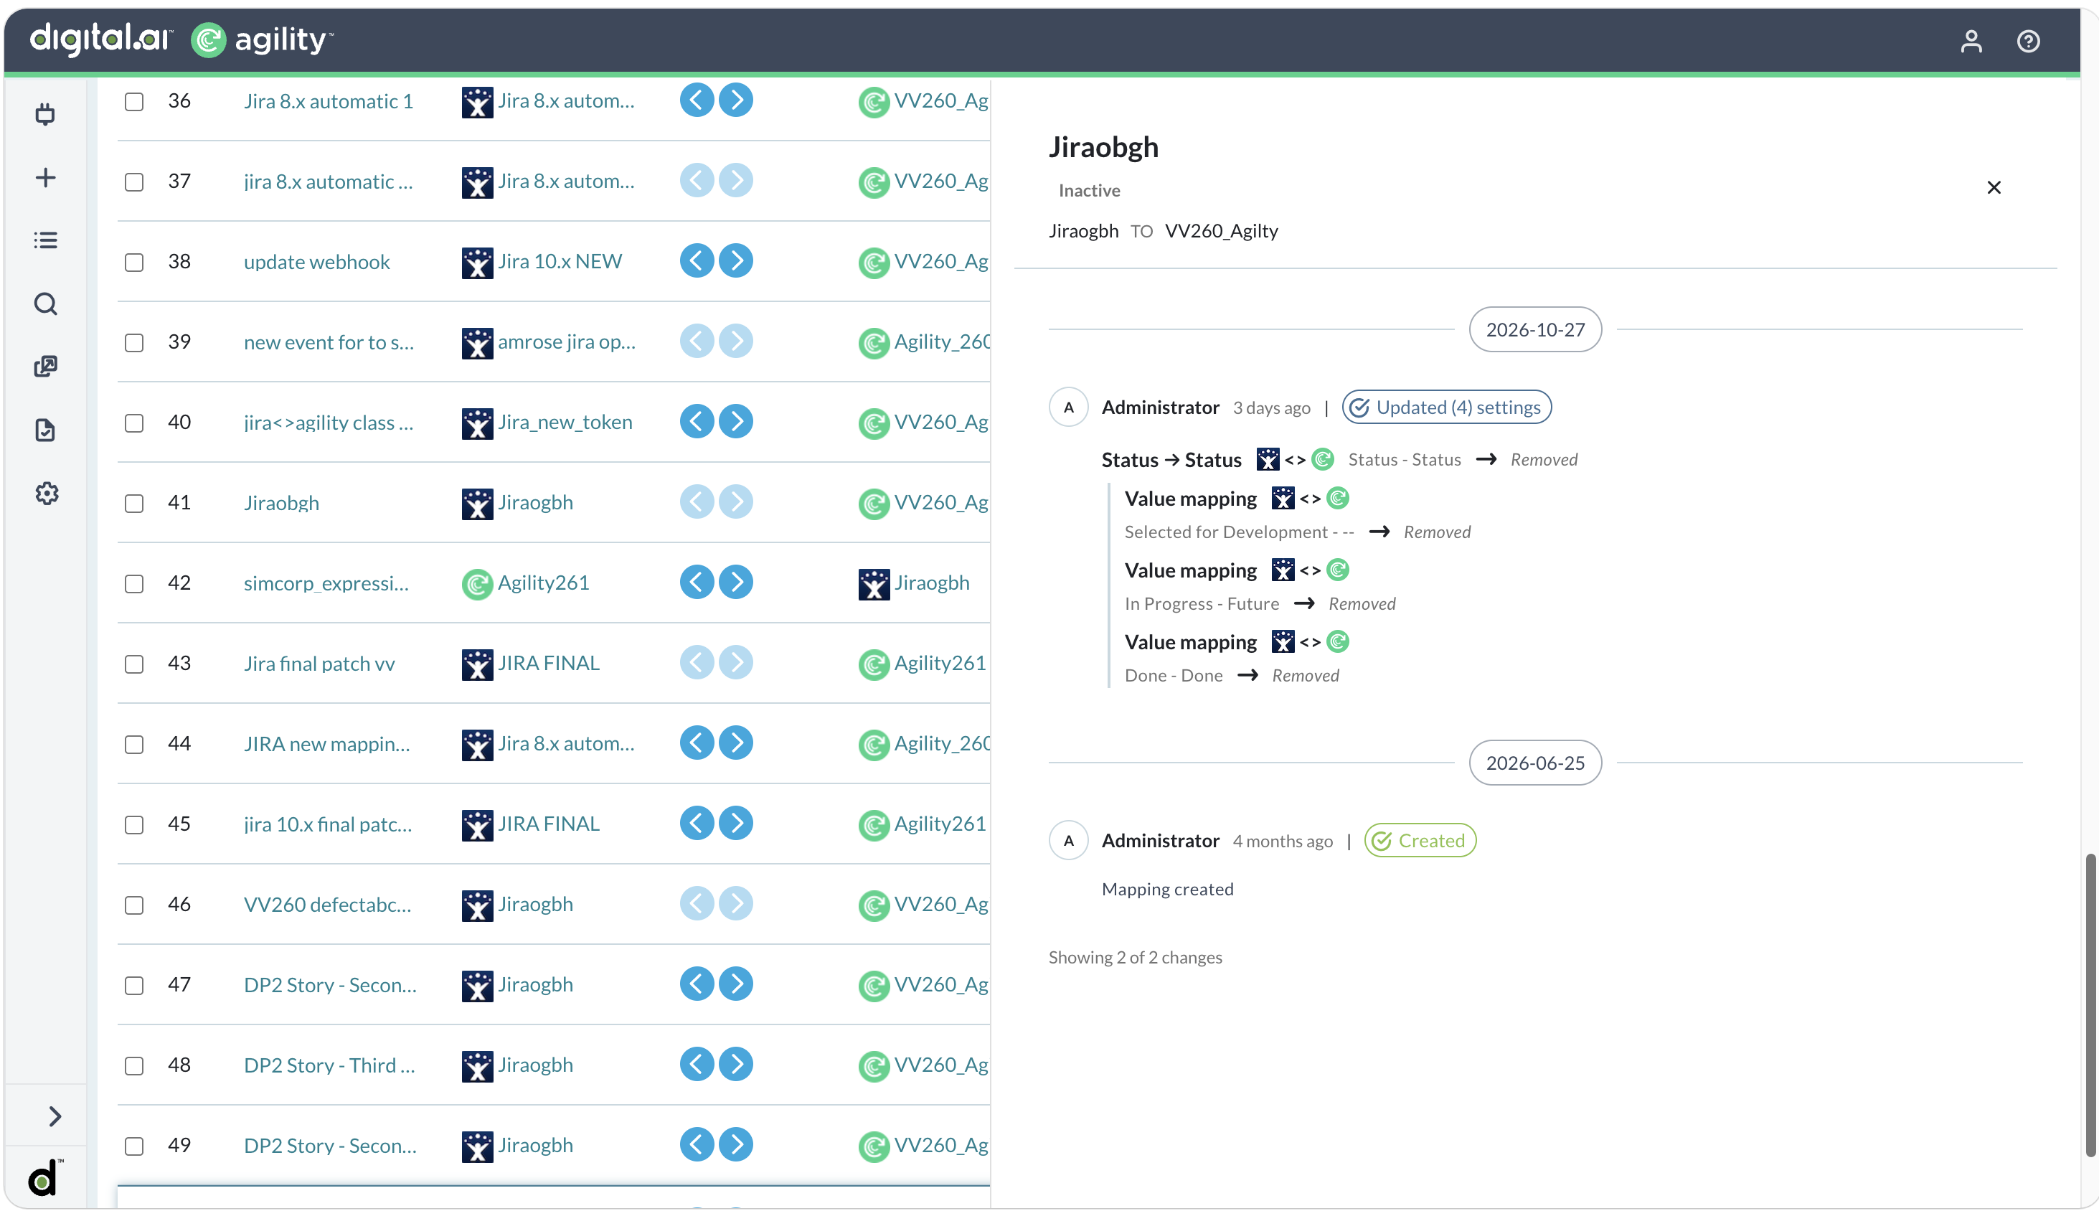Click the 'amrose jira op...' source link
The width and height of the screenshot is (2099, 1211).
click(566, 341)
